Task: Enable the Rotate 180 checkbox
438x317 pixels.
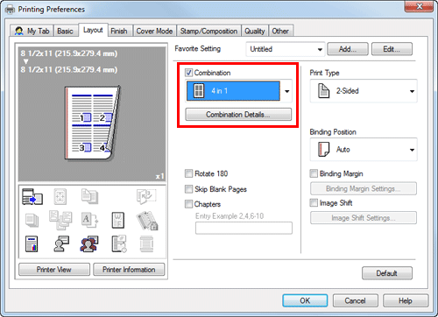Action: click(x=188, y=173)
